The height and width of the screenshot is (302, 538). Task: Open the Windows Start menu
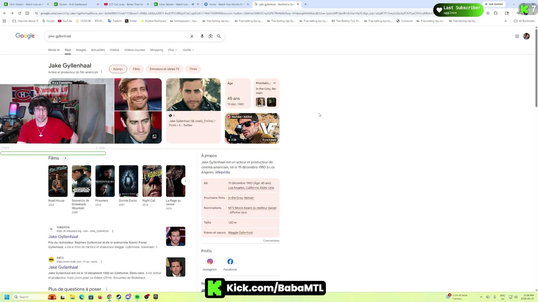[x=7, y=297]
